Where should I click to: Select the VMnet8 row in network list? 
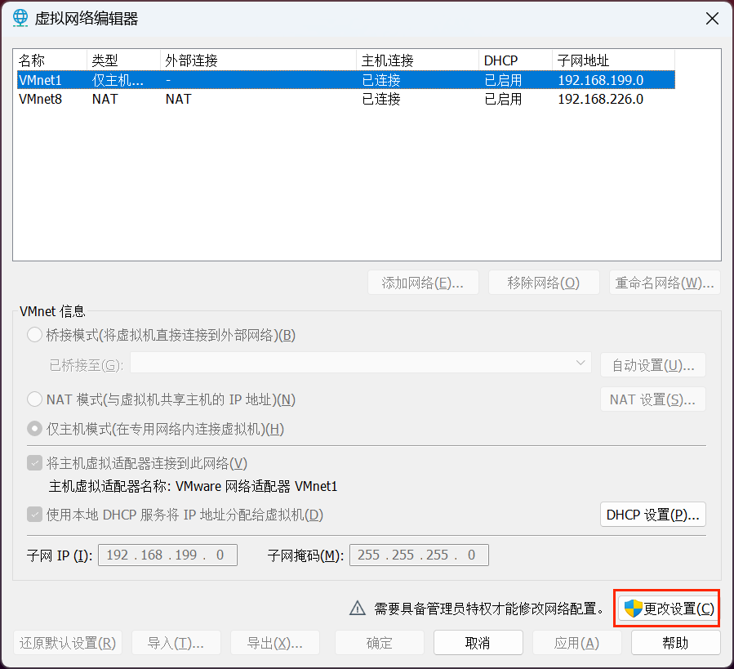tap(41, 99)
